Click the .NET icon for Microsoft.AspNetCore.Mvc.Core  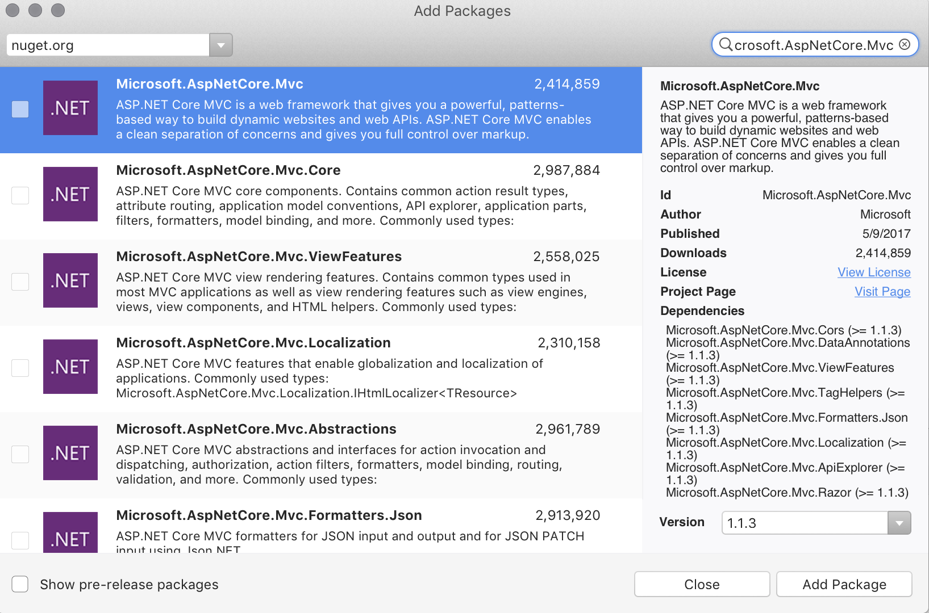coord(70,194)
